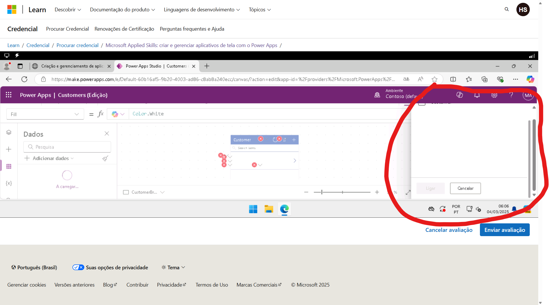Toggle the privacy choices switch icon

78,267
